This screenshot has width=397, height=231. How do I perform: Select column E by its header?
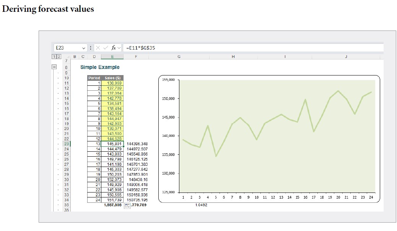[x=112, y=56]
